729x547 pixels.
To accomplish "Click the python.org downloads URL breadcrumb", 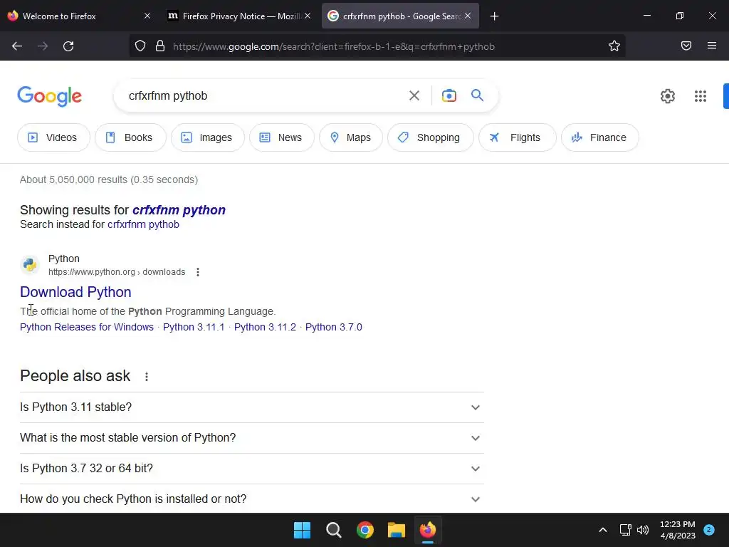I will tap(117, 272).
